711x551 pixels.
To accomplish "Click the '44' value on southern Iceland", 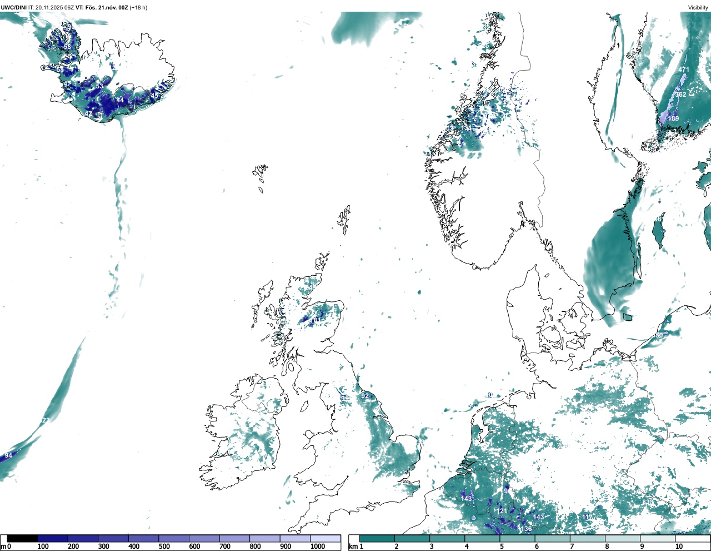I will (120, 100).
